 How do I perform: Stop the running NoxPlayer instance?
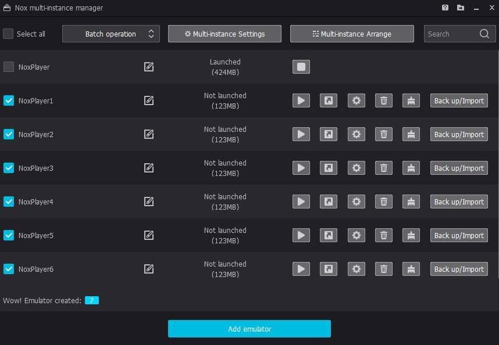click(301, 67)
